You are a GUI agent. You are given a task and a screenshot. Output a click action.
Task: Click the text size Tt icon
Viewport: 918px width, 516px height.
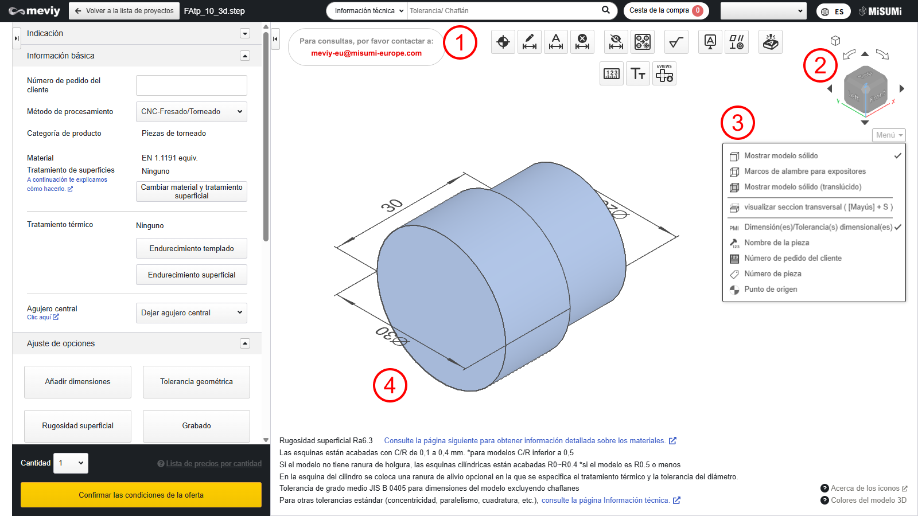(638, 73)
